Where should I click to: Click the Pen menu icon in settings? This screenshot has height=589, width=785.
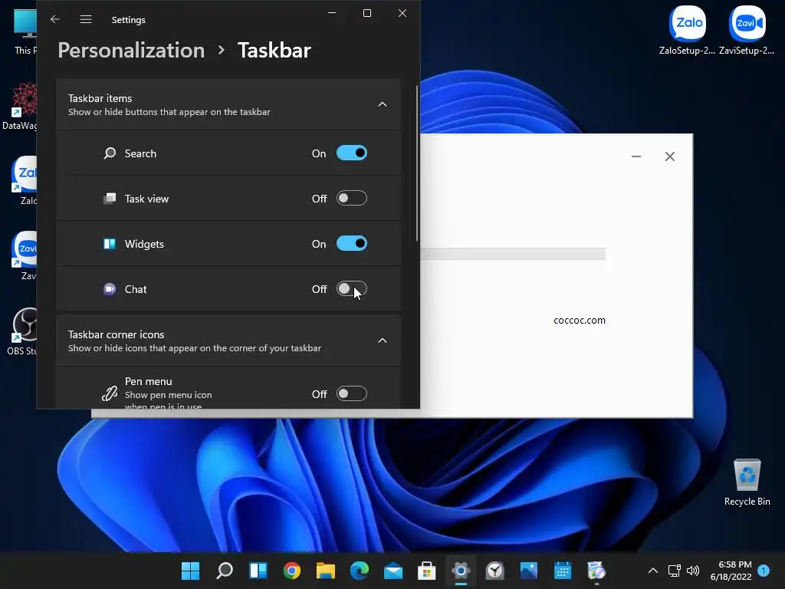coord(110,393)
